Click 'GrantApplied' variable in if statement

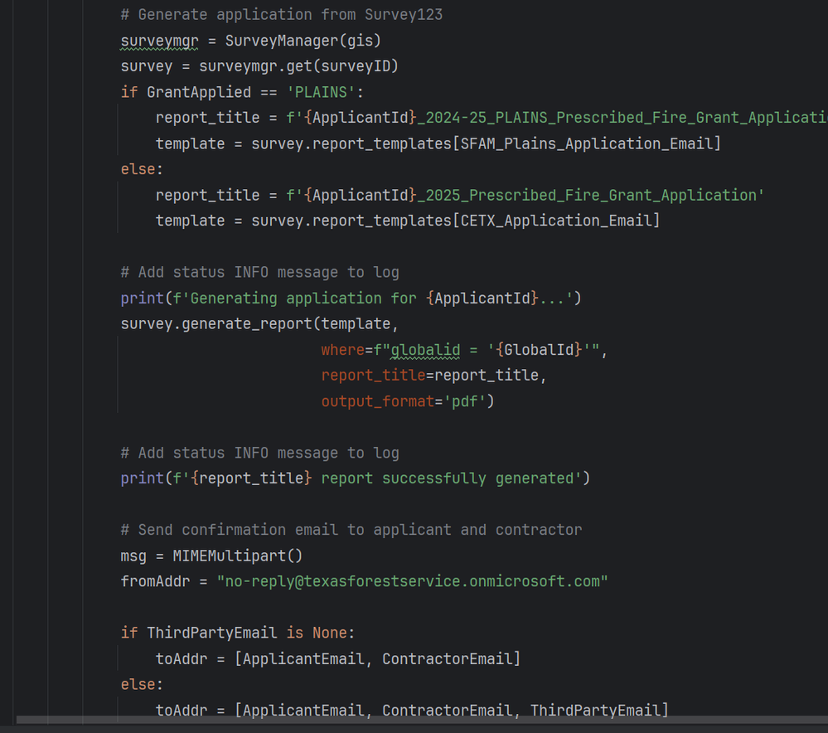[x=199, y=93]
